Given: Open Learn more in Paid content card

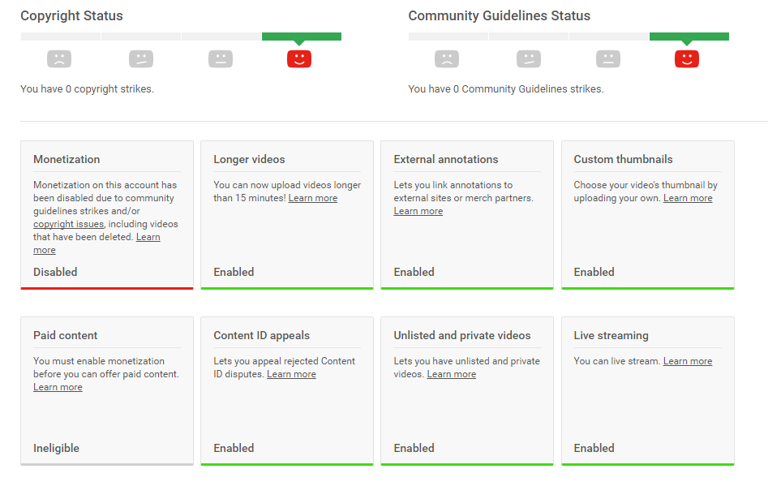Looking at the screenshot, I should click(x=58, y=387).
